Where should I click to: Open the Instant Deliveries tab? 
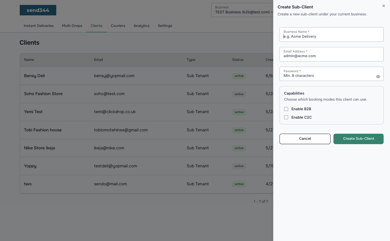pyautogui.click(x=39, y=26)
